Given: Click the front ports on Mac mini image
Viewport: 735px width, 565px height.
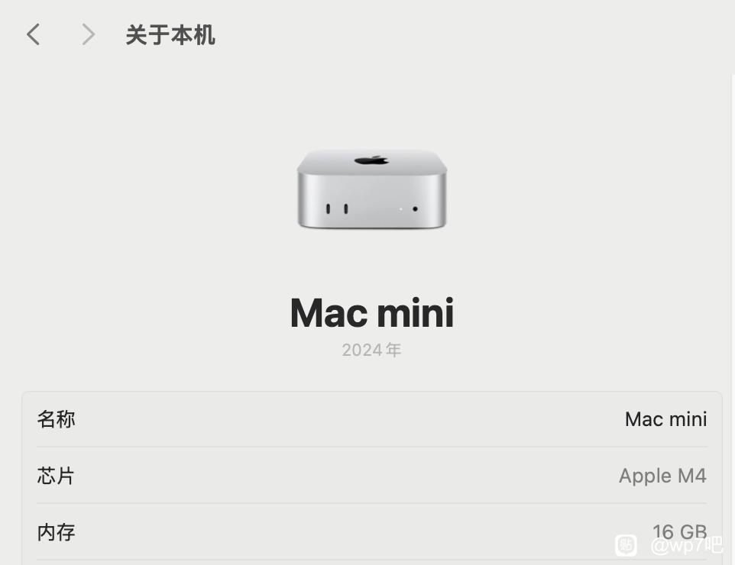Looking at the screenshot, I should [337, 208].
